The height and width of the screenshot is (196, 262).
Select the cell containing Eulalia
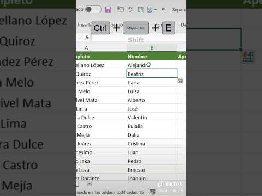pyautogui.click(x=152, y=126)
